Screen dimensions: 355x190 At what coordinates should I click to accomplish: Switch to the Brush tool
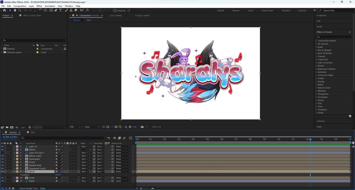click(x=66, y=10)
